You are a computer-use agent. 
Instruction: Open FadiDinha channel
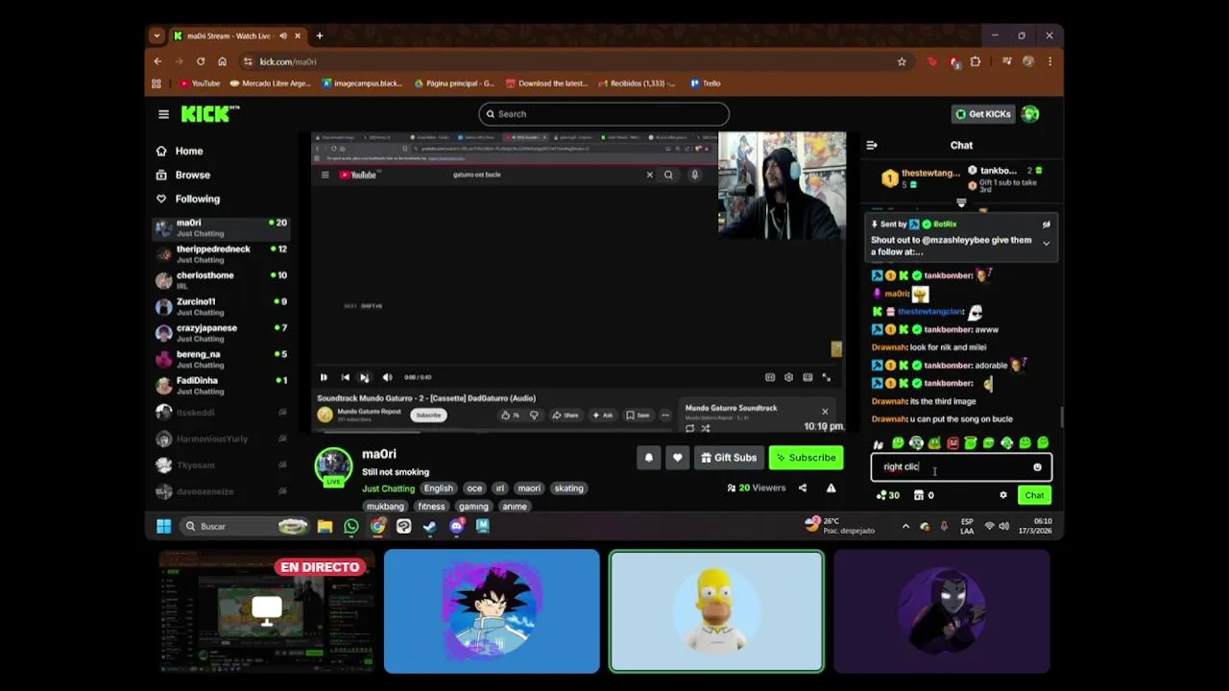click(x=221, y=385)
